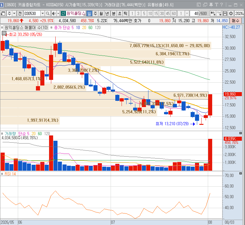245x225 pixels.
Task: Click the red 매수 buy button
Action: (236, 21)
